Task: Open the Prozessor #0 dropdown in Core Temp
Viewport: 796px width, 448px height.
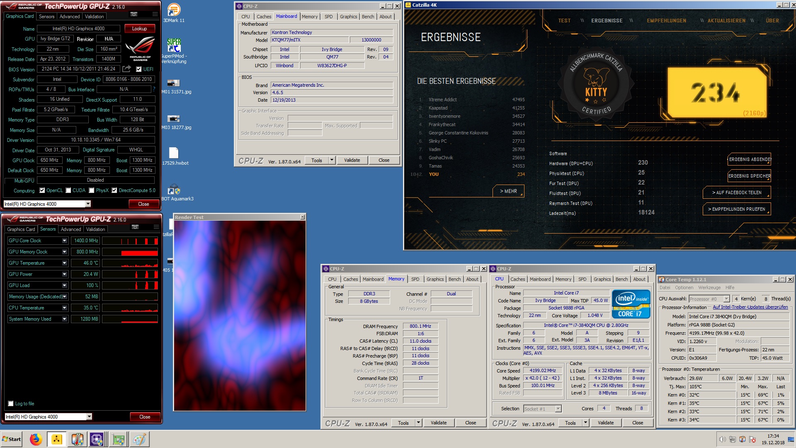Action: [x=726, y=299]
